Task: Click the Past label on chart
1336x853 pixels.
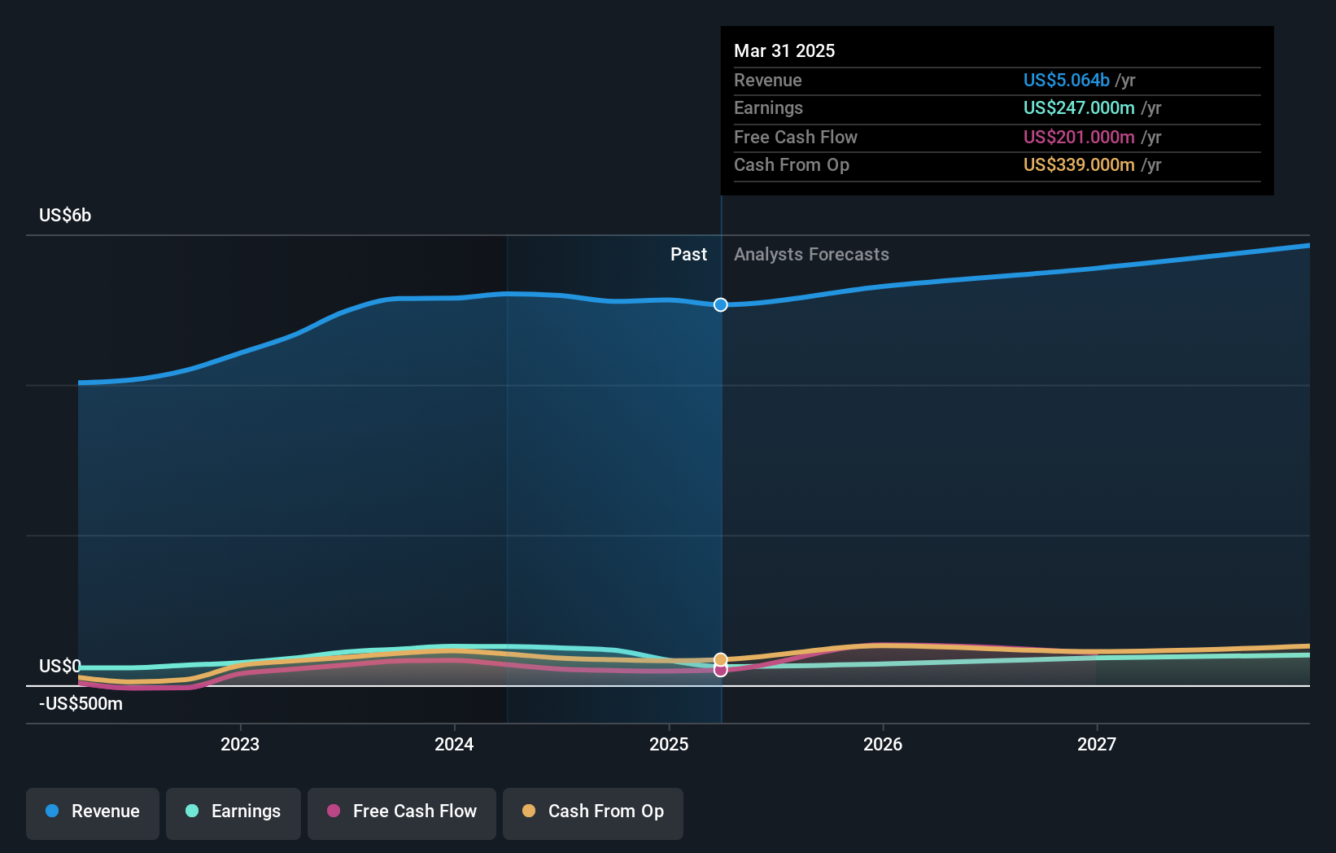Action: coord(688,254)
